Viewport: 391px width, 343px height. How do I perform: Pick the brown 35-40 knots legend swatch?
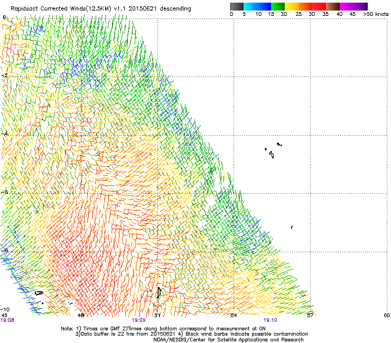coord(333,6)
